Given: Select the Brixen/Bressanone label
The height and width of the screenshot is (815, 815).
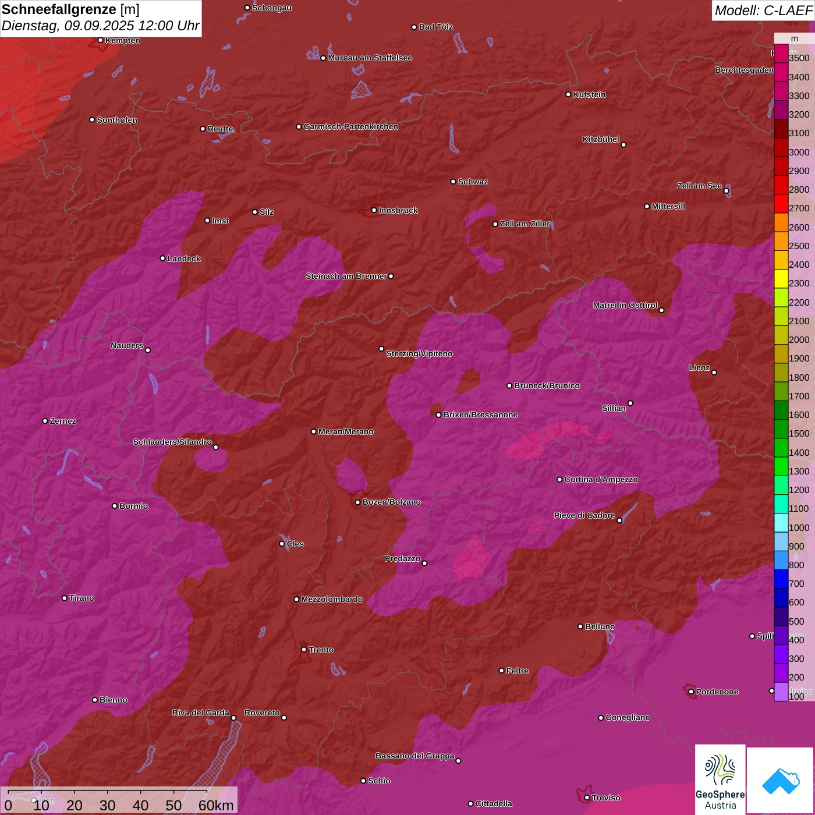Looking at the screenshot, I should click(x=481, y=414).
